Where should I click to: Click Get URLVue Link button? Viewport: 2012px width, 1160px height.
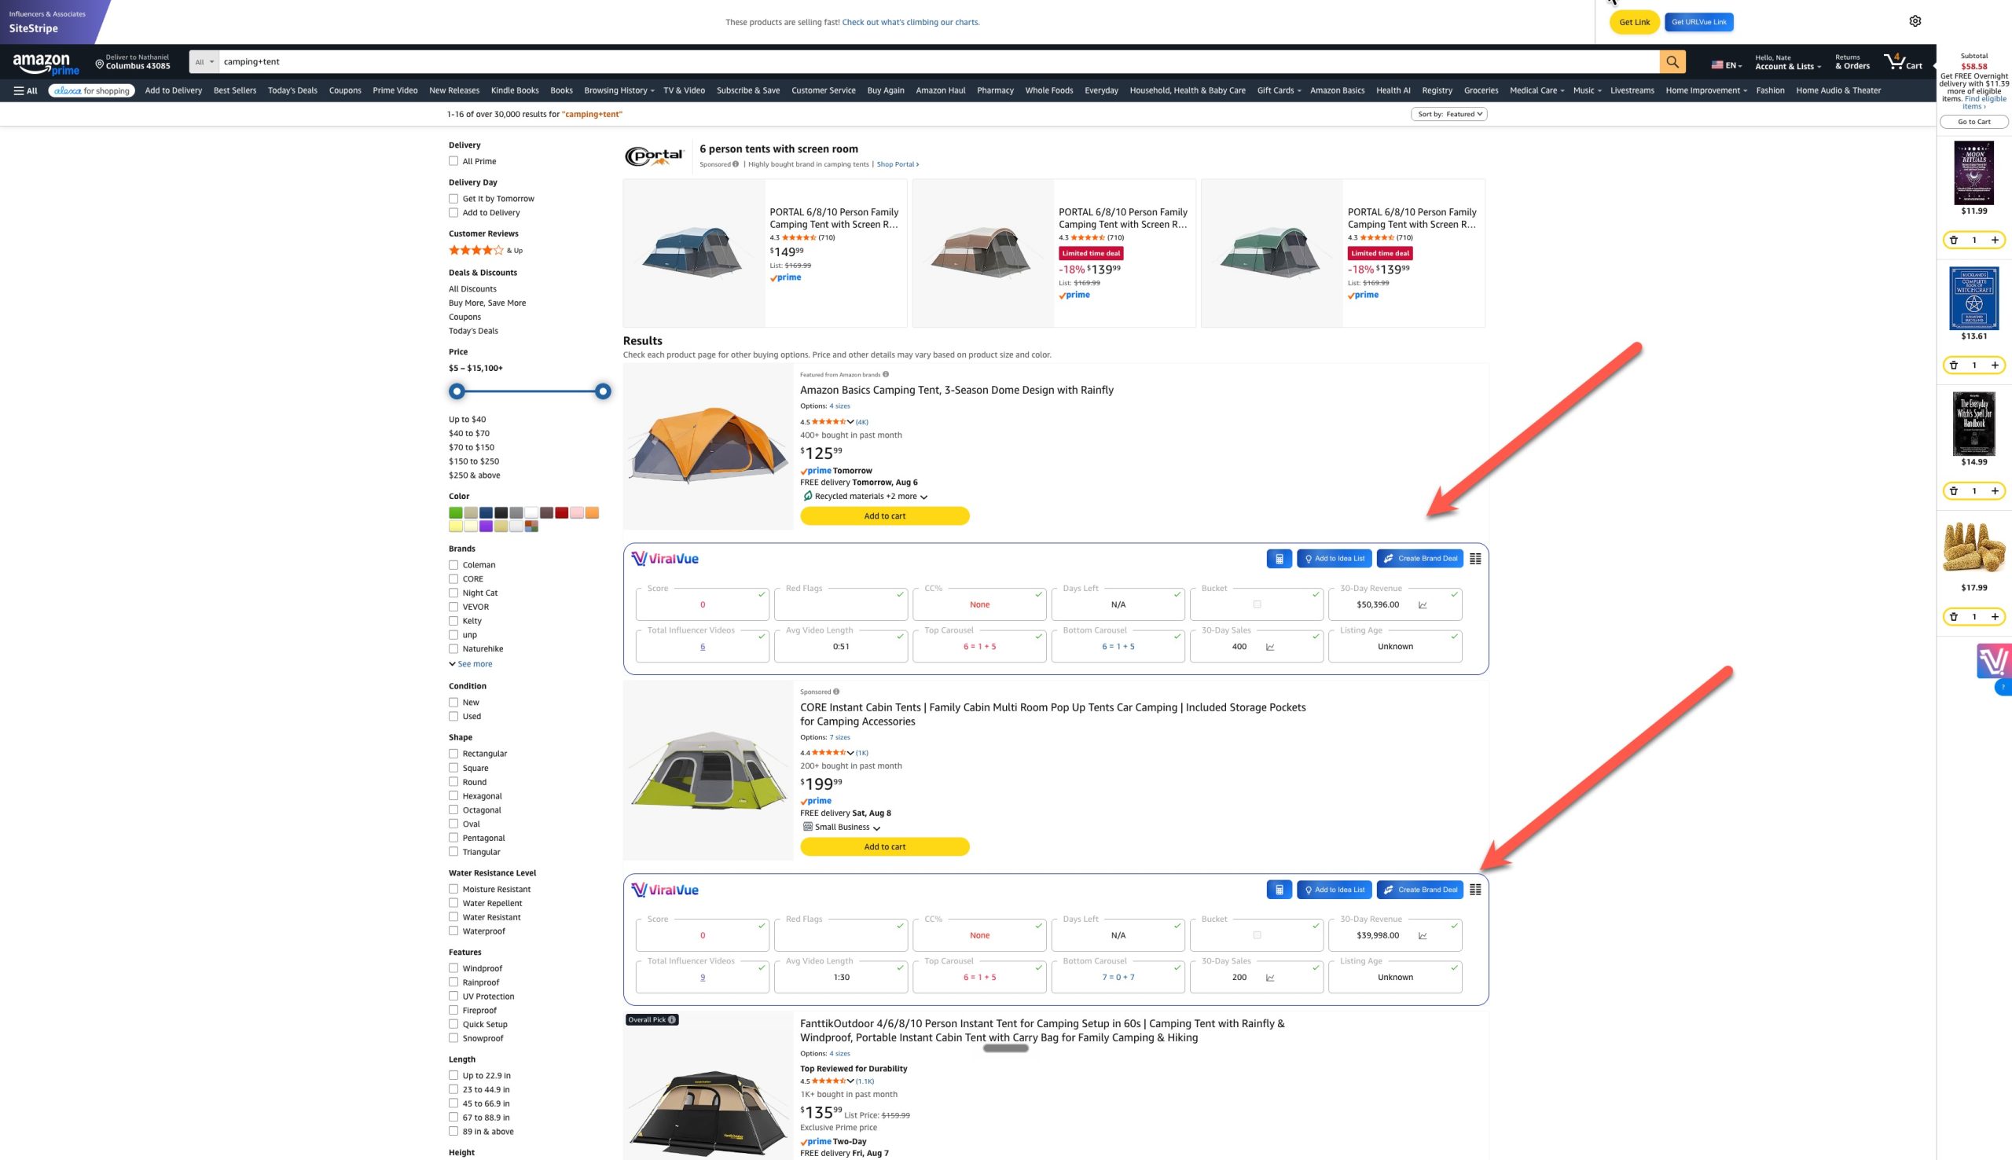click(1698, 22)
